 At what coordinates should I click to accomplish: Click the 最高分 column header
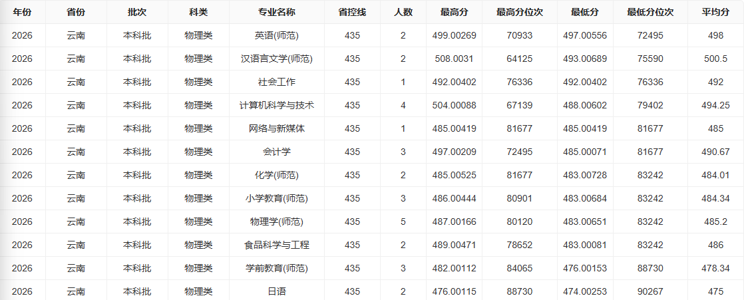(x=454, y=13)
